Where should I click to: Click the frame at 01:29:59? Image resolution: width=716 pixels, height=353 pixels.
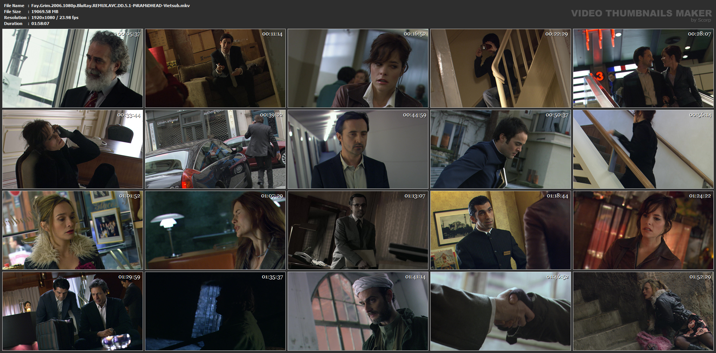pyautogui.click(x=72, y=311)
